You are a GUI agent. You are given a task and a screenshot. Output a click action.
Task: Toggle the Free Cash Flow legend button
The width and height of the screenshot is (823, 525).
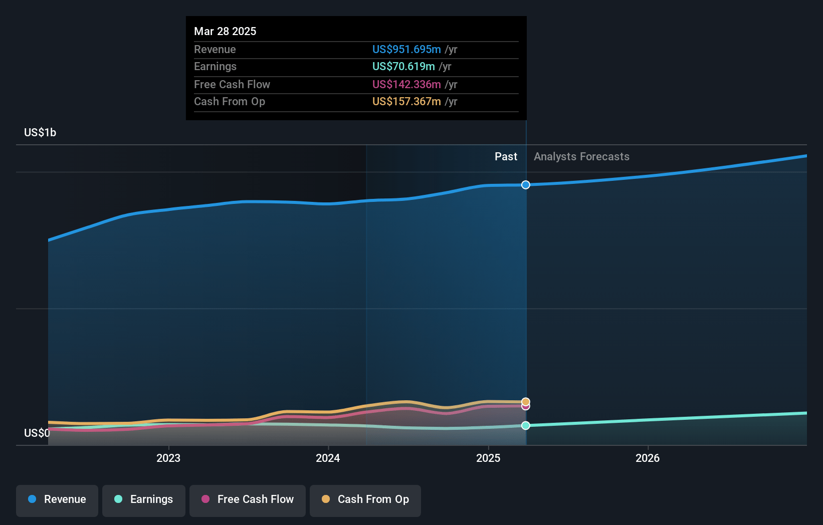(248, 500)
